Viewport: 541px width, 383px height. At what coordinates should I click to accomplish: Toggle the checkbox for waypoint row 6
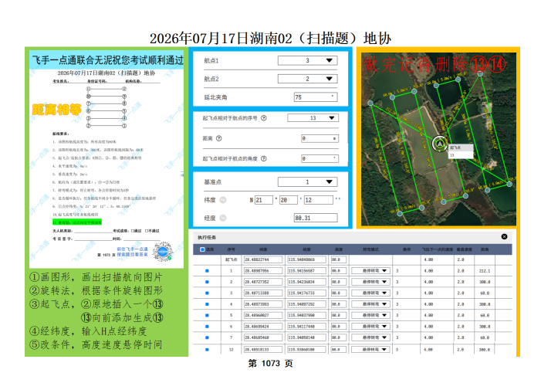[x=207, y=327]
